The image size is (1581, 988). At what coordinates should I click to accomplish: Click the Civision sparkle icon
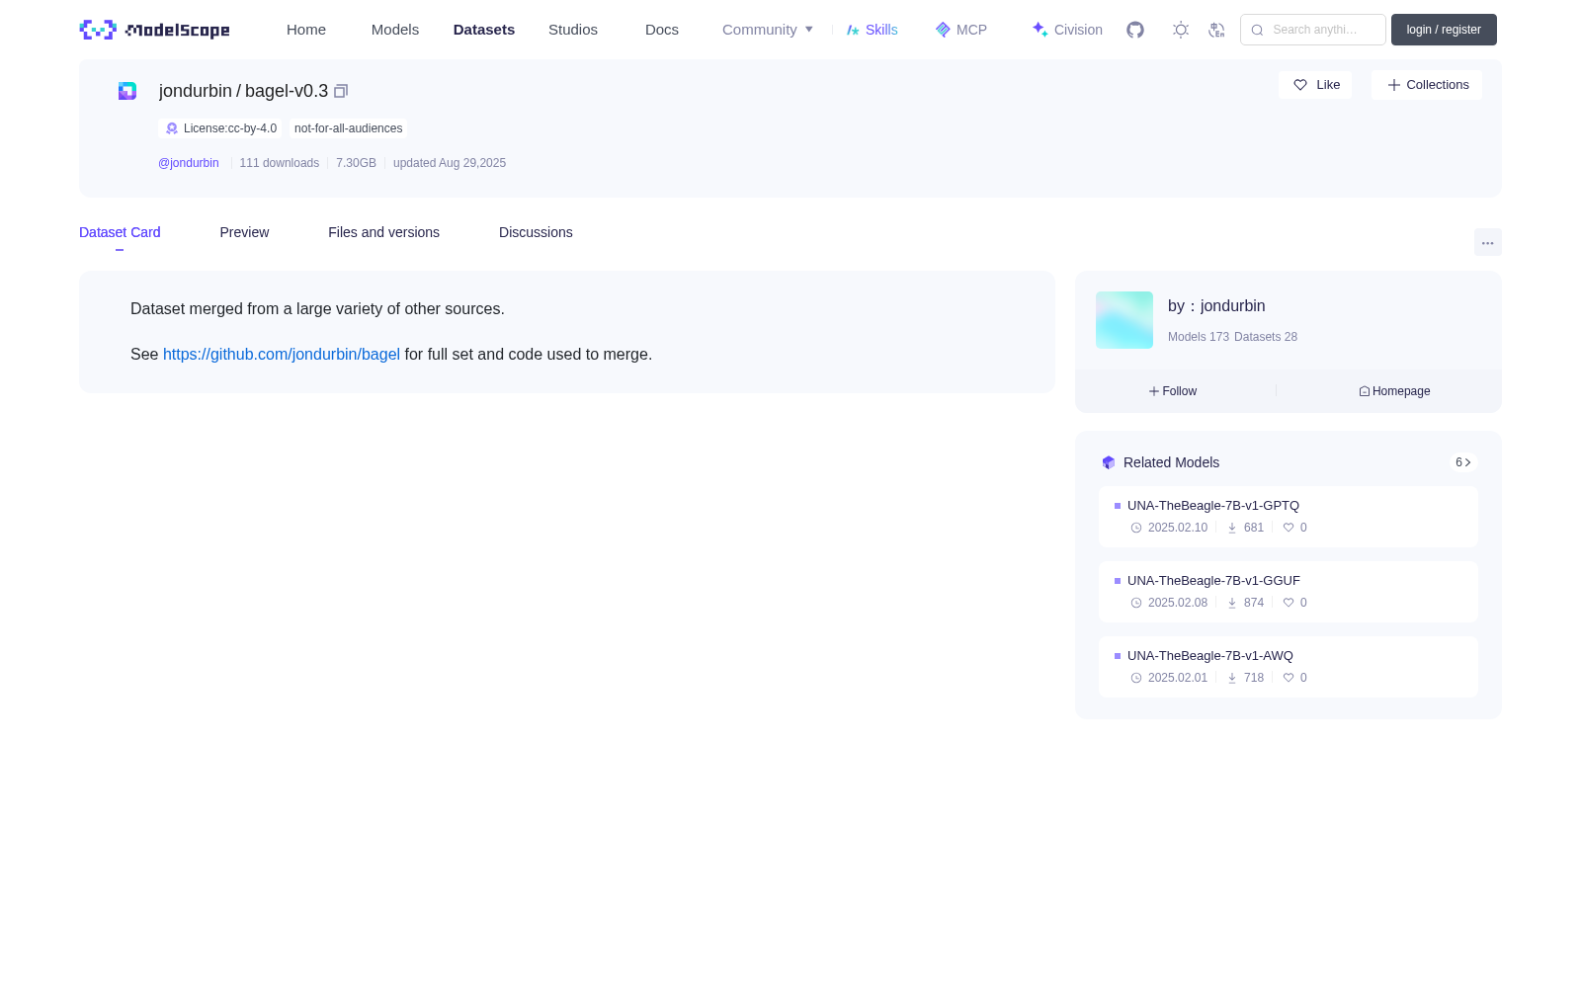pos(1040,30)
